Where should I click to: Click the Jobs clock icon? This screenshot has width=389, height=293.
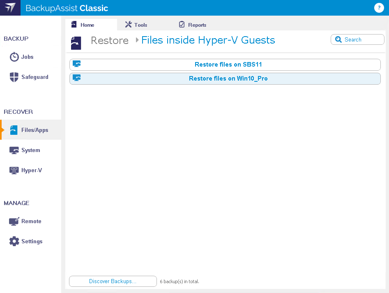[14, 57]
